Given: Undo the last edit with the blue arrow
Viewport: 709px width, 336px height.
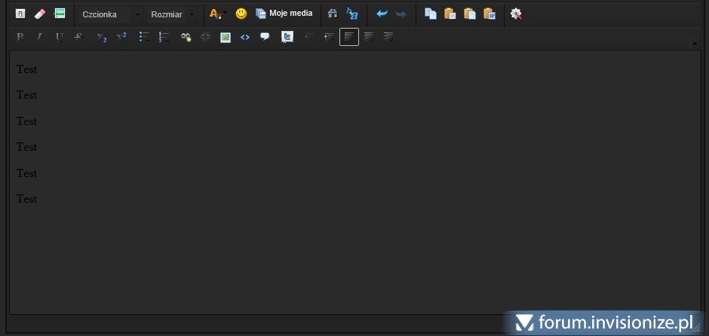Looking at the screenshot, I should [382, 14].
